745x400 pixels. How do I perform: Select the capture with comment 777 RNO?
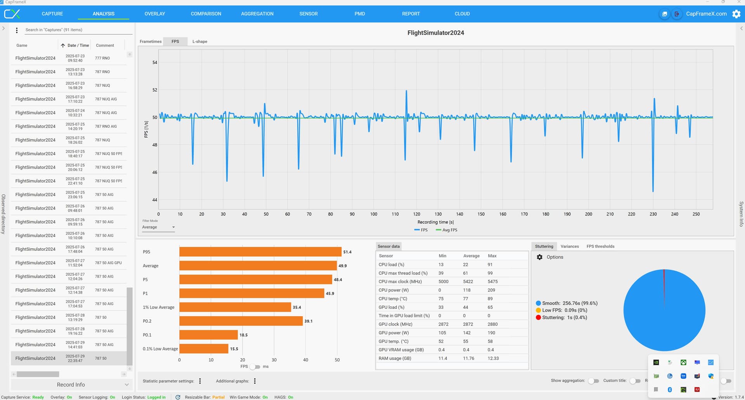click(x=69, y=58)
